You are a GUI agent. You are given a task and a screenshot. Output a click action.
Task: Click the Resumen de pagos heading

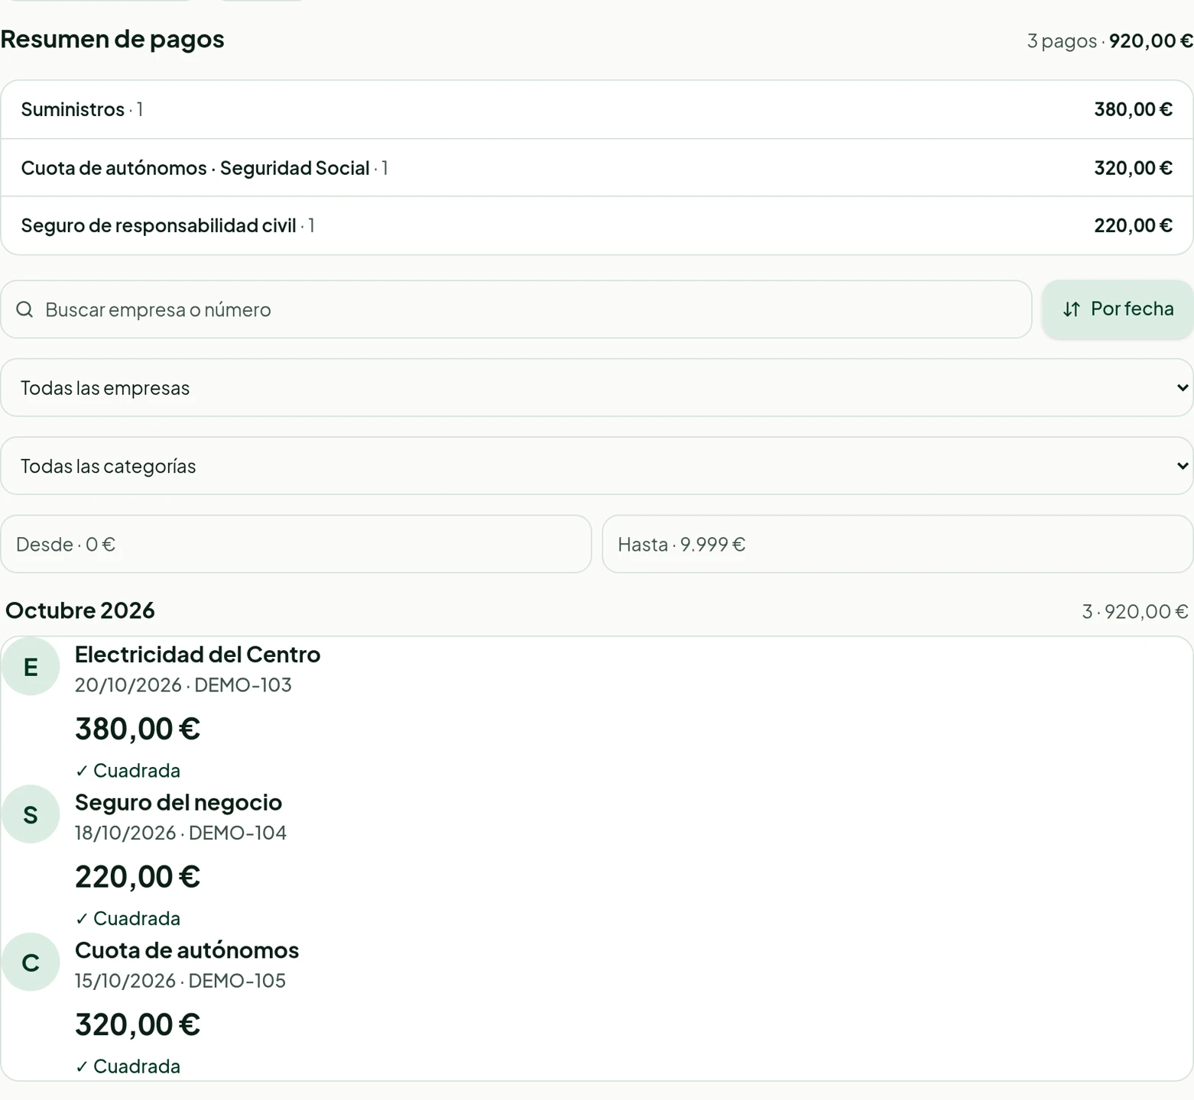(x=112, y=39)
